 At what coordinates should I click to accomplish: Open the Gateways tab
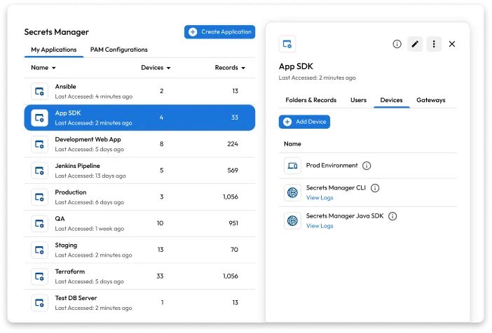coord(431,100)
